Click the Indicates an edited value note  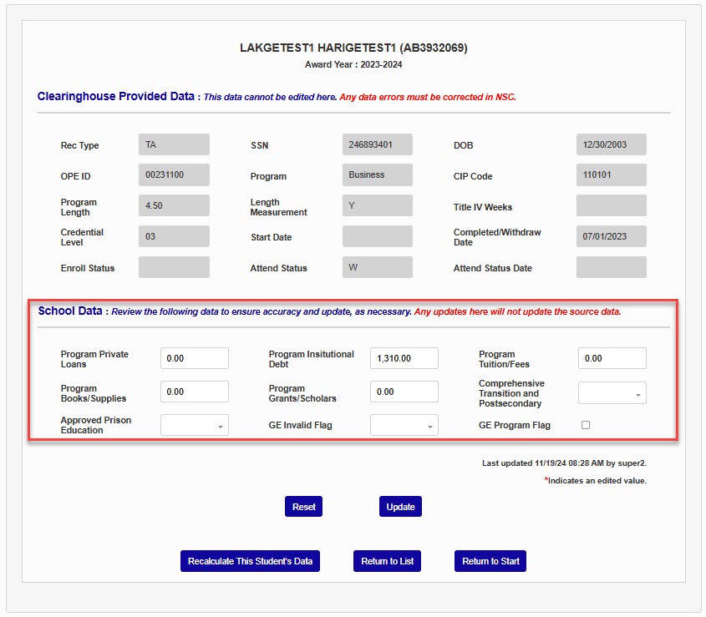tap(595, 480)
